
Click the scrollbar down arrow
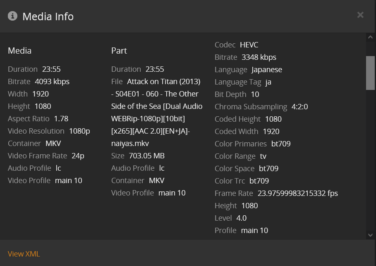click(x=370, y=235)
